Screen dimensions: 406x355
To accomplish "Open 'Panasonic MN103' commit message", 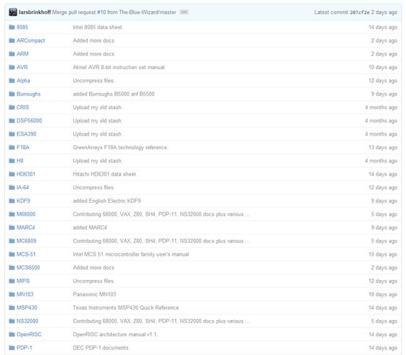I will pos(94,294).
